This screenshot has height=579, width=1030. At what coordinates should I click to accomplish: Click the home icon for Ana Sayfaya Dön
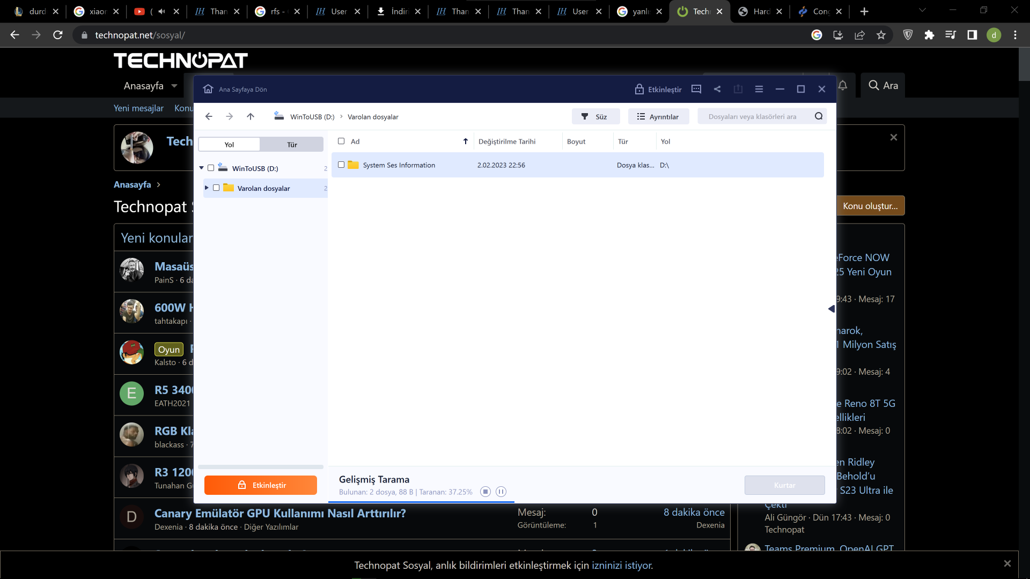208,89
